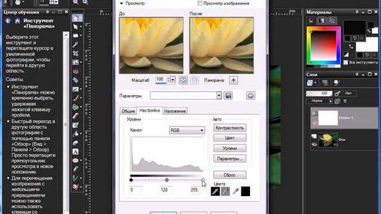Collapse the Просмотр section triangle
This screenshot has width=381, height=214.
click(x=121, y=4)
